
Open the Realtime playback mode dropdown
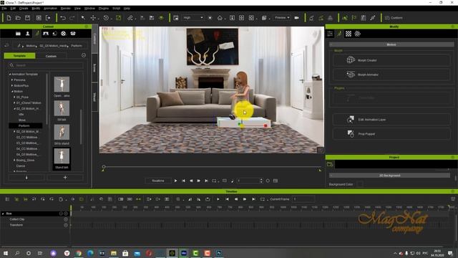coord(158,181)
